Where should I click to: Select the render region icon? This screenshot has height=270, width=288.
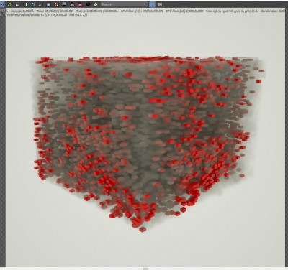point(41,4)
